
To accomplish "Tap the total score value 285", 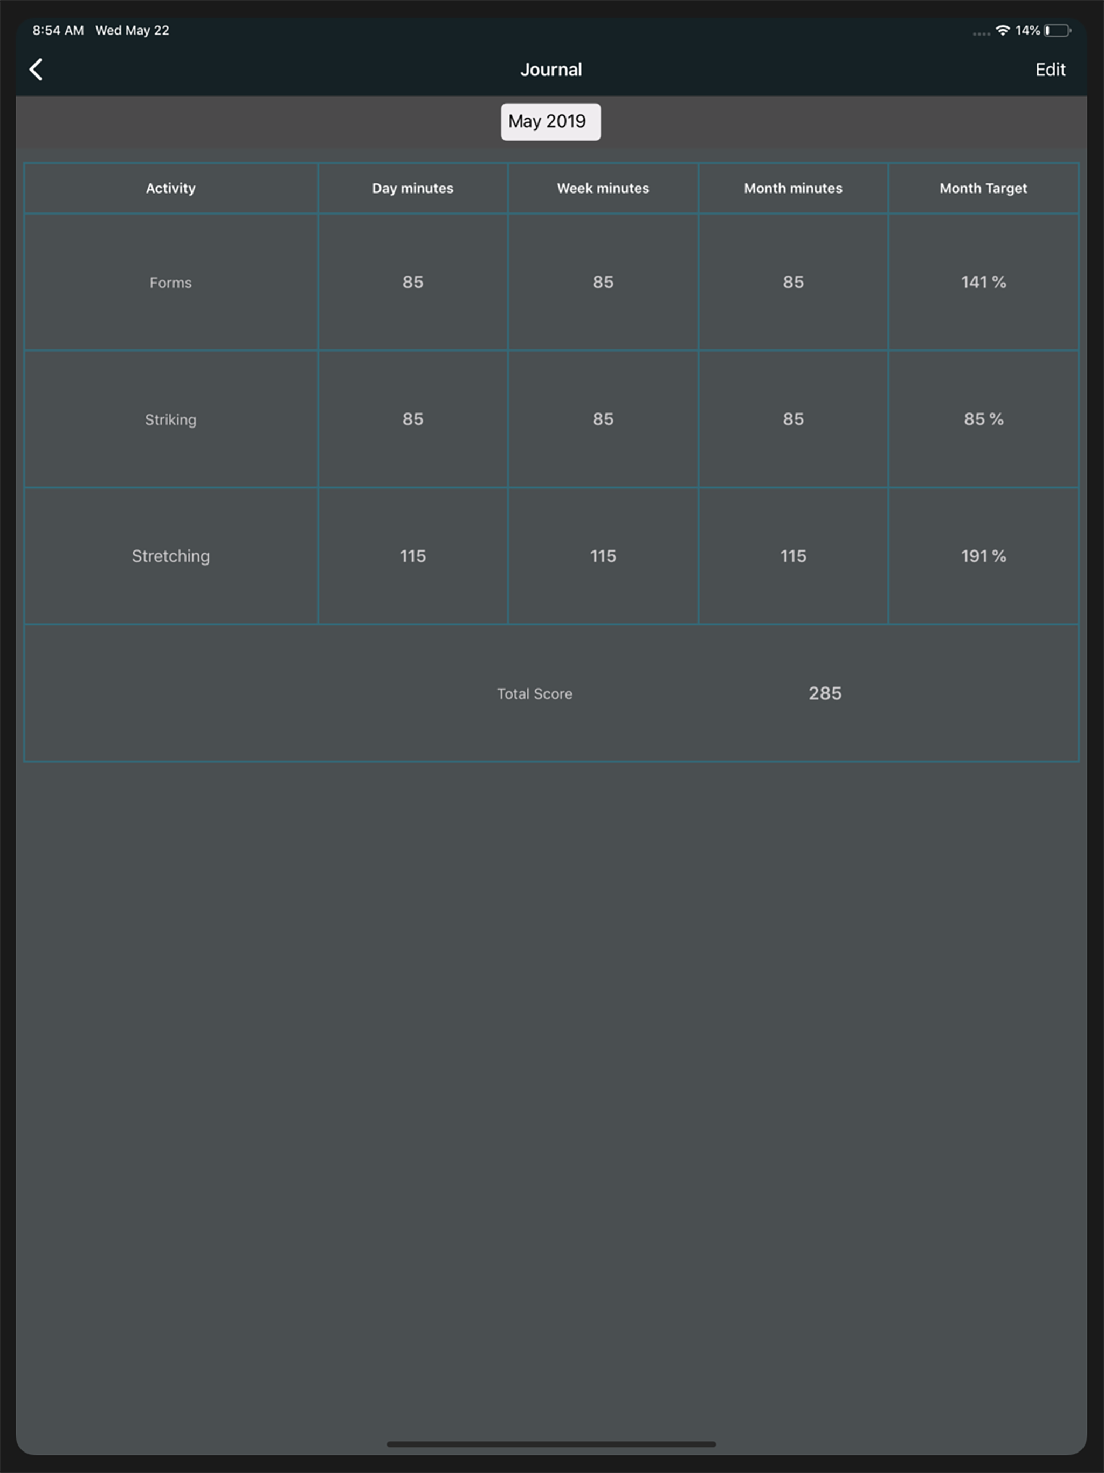I will click(825, 694).
